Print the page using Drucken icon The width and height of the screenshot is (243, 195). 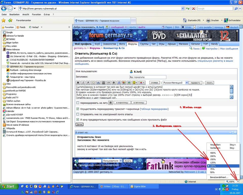point(209,20)
